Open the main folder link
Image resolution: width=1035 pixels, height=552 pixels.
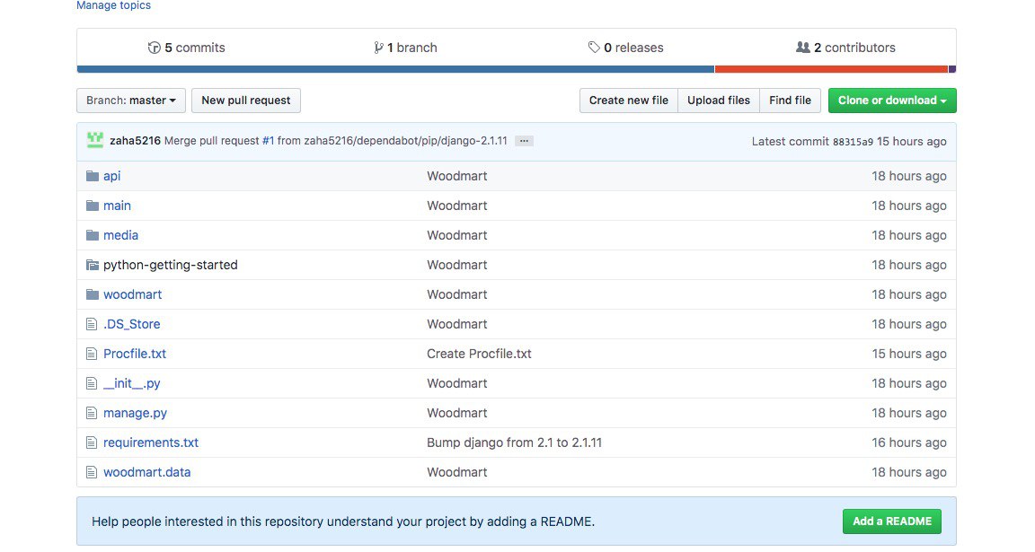[117, 206]
